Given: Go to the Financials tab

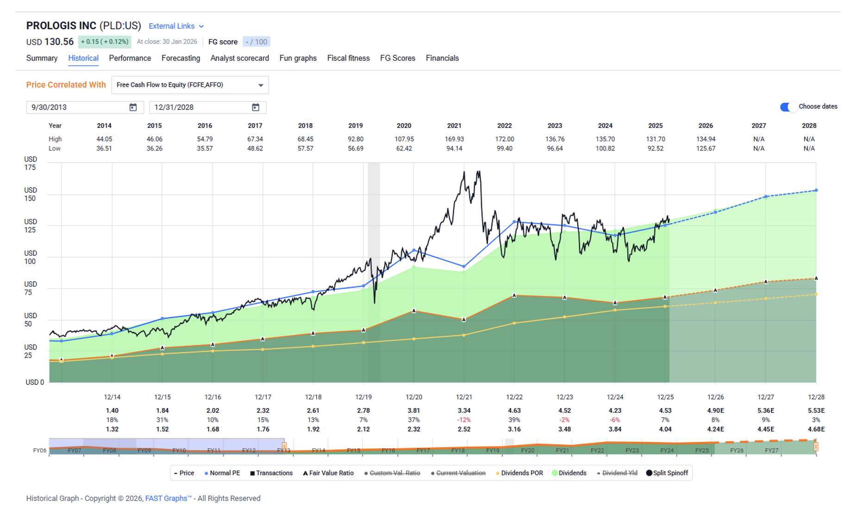Looking at the screenshot, I should click(442, 58).
